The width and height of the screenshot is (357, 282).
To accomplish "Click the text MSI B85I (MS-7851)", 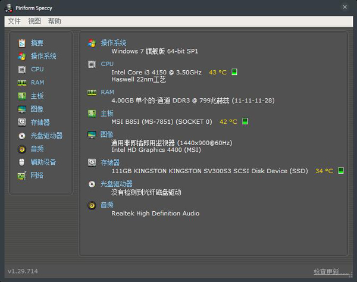I will click(x=143, y=122).
